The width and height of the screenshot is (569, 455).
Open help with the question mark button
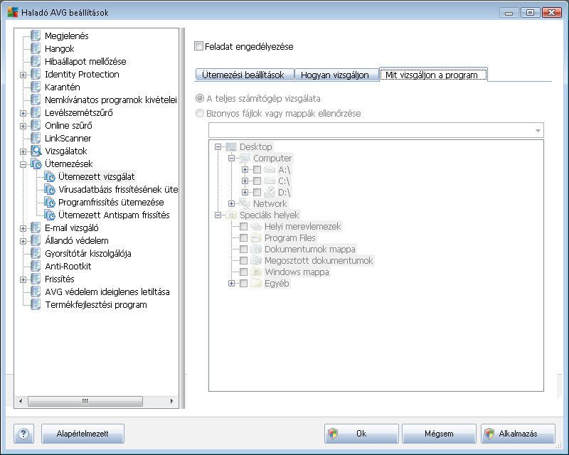(x=23, y=434)
